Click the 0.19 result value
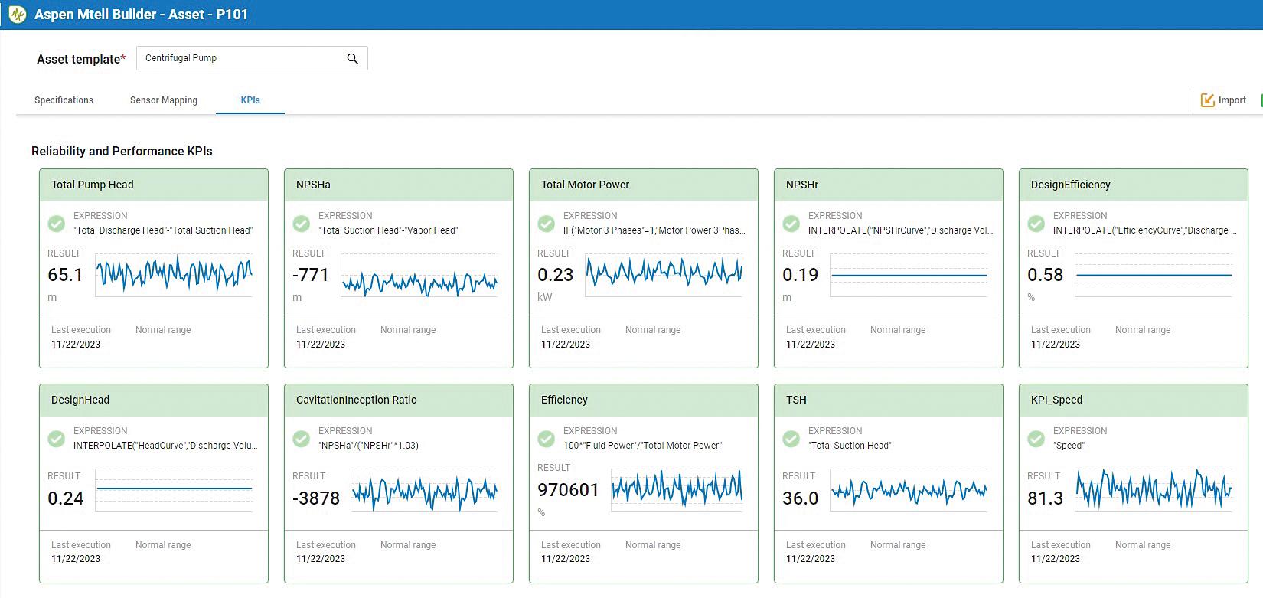Screen dimensions: 1263x598 801,275
